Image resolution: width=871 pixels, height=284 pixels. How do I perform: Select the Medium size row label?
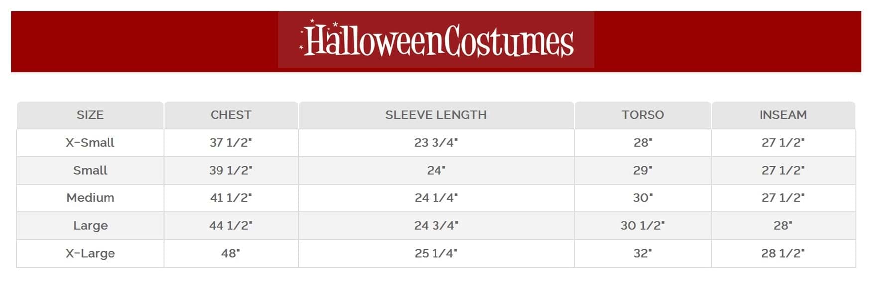click(x=90, y=198)
